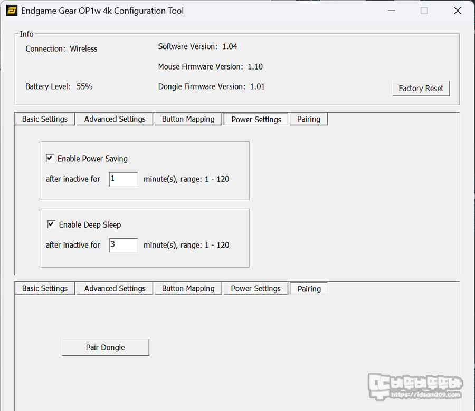Focus the Power Saving minutes input field
The height and width of the screenshot is (411, 475).
coord(123,179)
